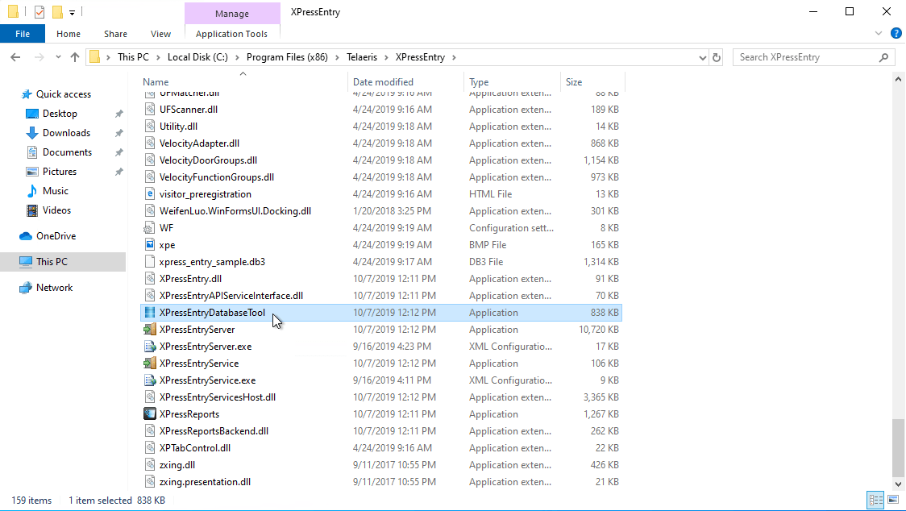Navigate to Telaeris in breadcrumb

point(362,57)
